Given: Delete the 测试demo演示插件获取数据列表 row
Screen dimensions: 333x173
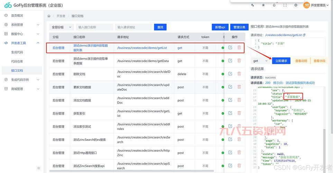Looking at the screenshot, I should (239, 47).
